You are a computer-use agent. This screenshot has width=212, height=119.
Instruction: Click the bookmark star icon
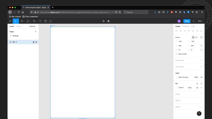[120, 12]
